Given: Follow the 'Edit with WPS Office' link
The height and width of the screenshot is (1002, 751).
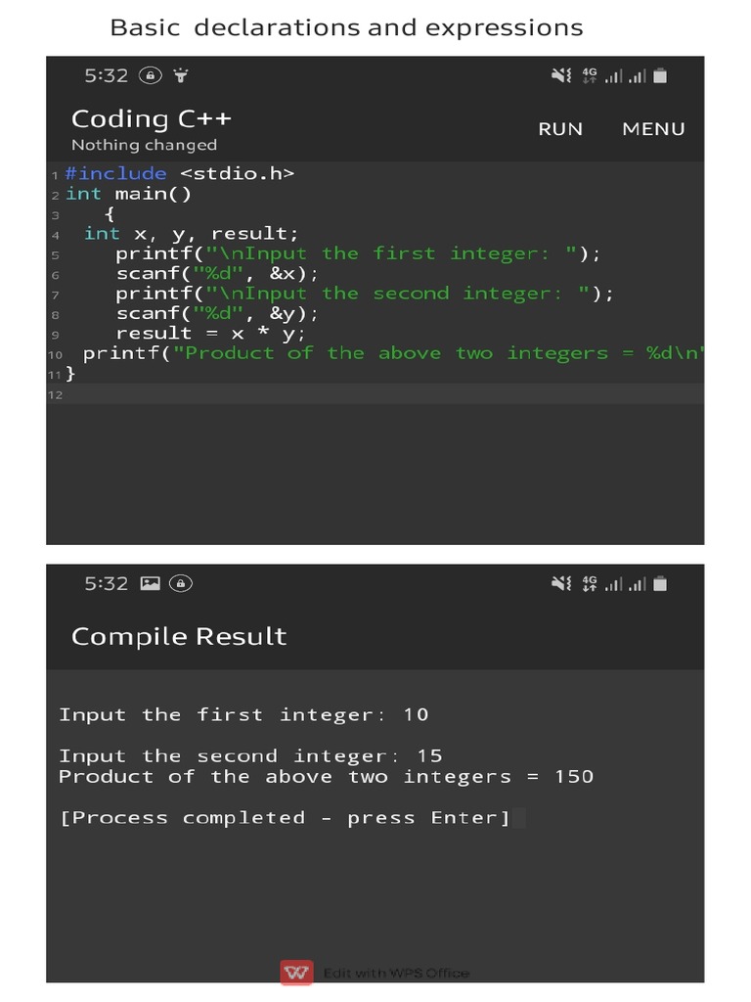Looking at the screenshot, I should (396, 973).
